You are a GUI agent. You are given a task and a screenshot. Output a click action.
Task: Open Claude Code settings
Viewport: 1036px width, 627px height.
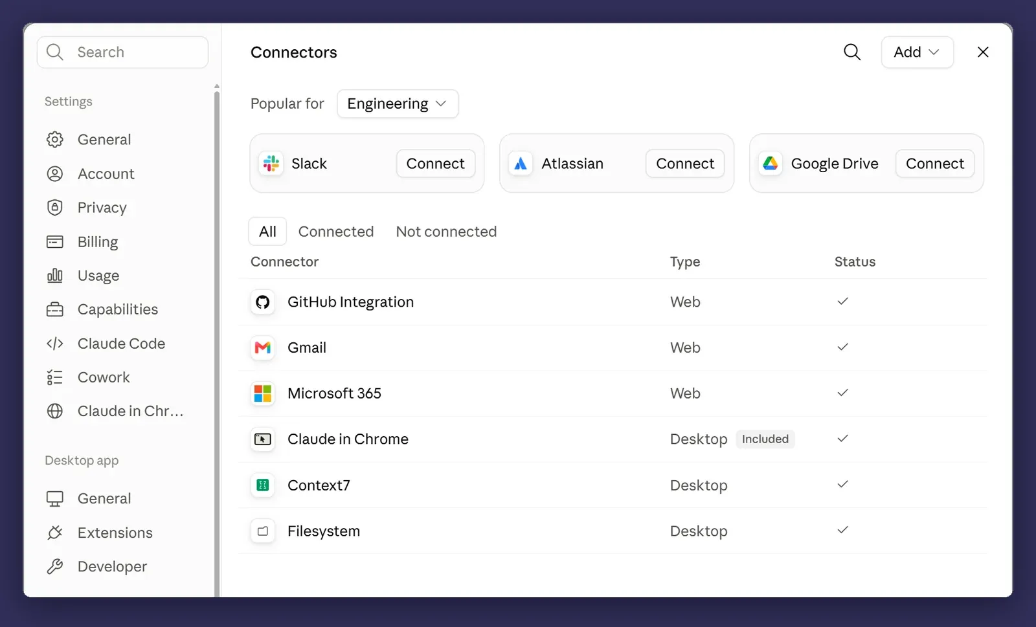point(121,344)
